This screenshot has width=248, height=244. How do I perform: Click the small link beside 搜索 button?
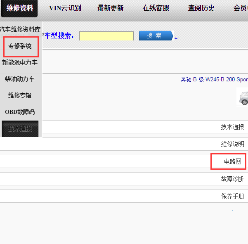tap(177, 38)
